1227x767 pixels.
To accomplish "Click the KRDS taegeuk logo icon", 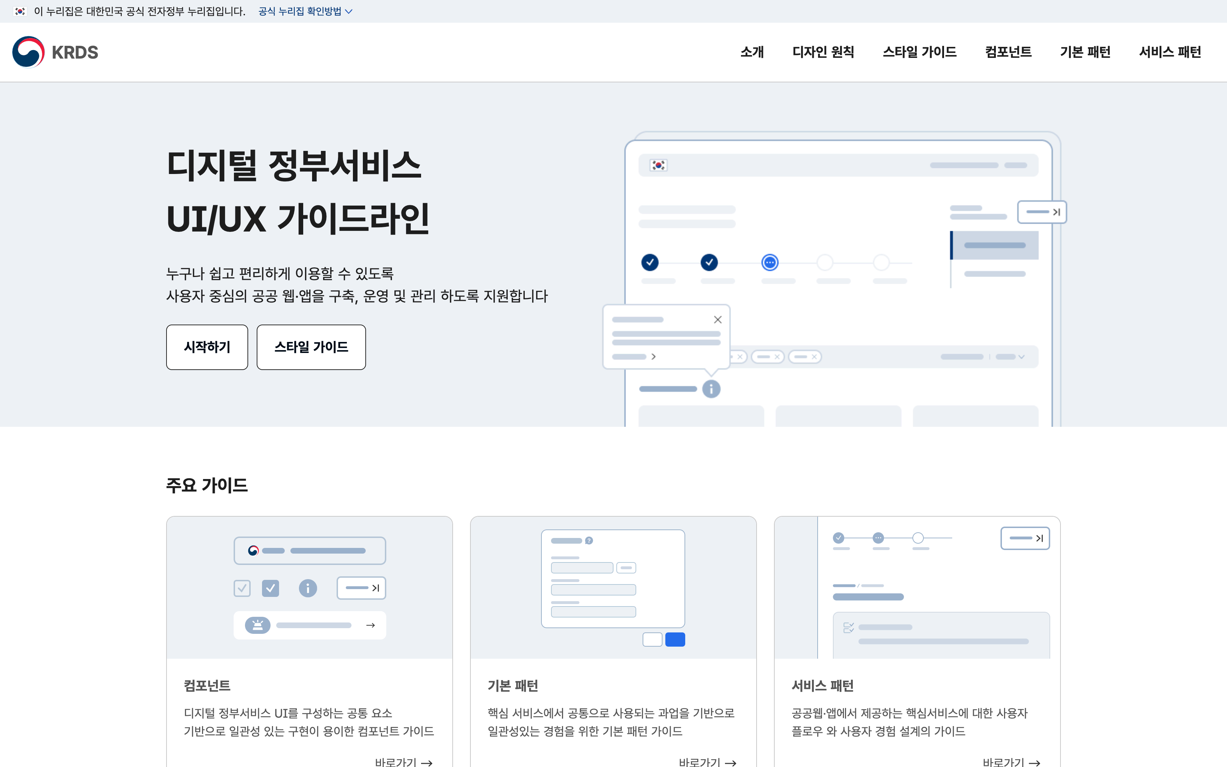I will click(x=28, y=52).
